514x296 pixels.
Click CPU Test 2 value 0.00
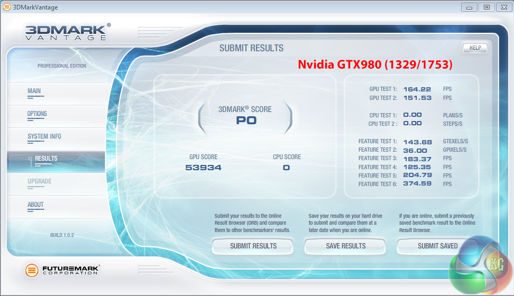(412, 123)
